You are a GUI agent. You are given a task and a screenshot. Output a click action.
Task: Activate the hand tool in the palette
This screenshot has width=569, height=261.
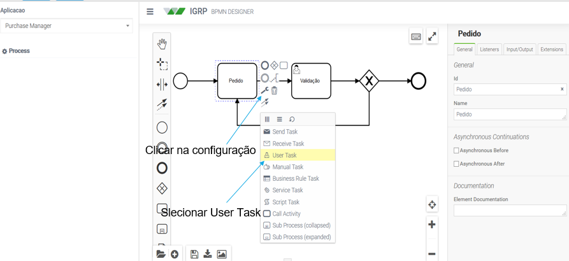click(x=162, y=44)
